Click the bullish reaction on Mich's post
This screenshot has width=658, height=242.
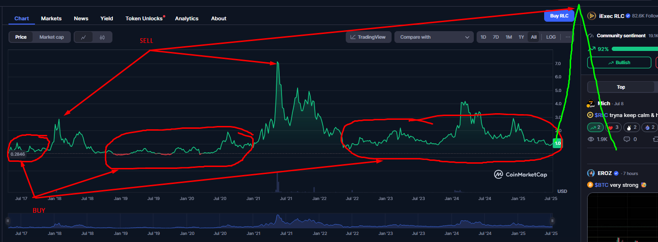point(595,127)
